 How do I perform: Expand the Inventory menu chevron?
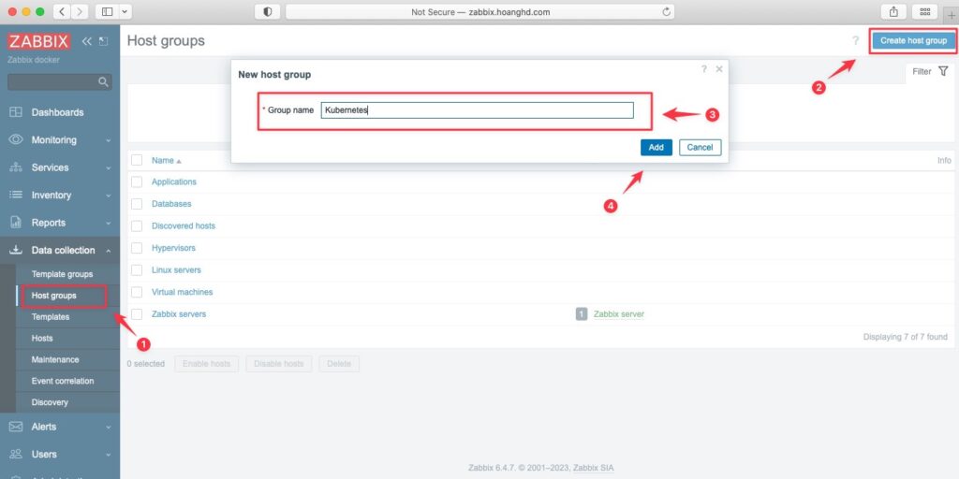[x=109, y=196]
